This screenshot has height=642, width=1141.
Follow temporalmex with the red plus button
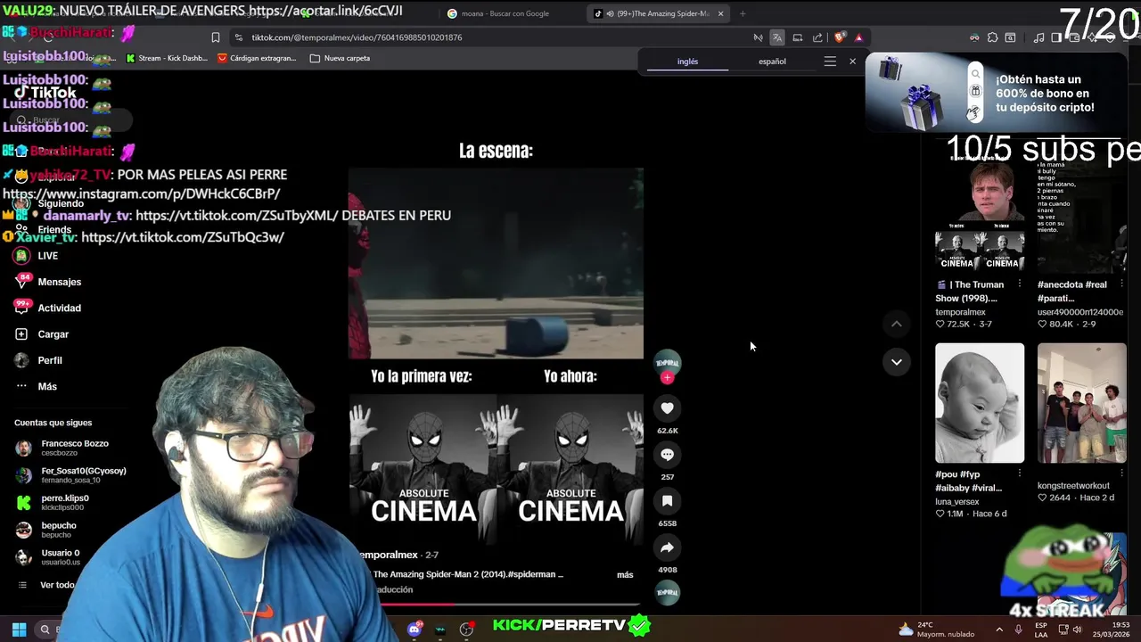(x=667, y=378)
